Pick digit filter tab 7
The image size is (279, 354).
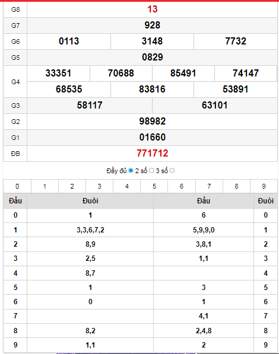click(209, 186)
